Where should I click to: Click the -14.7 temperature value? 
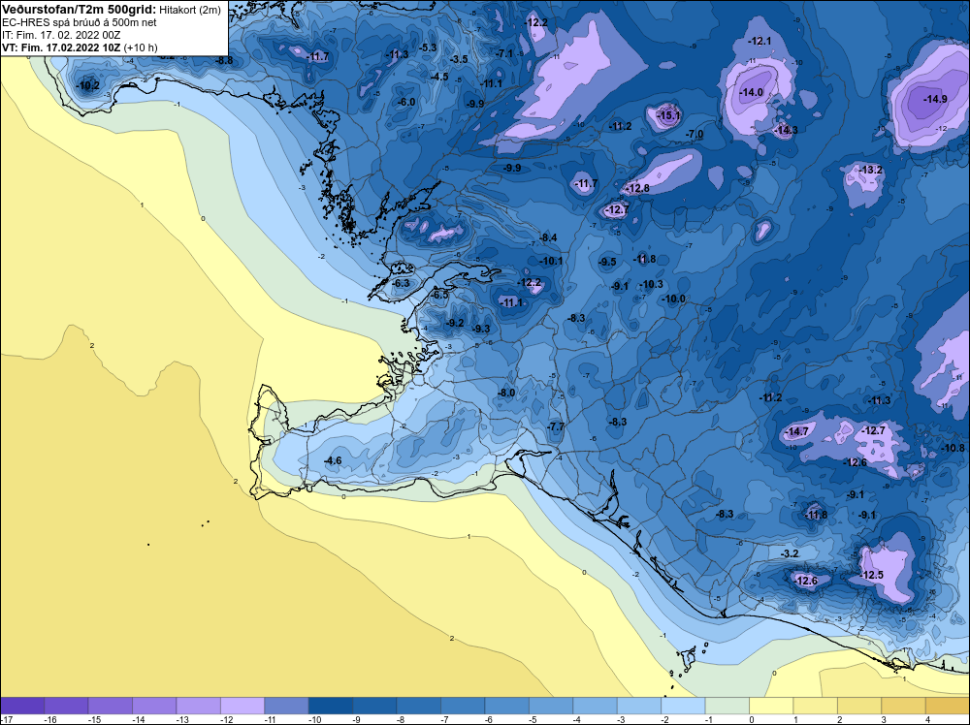[x=797, y=431]
